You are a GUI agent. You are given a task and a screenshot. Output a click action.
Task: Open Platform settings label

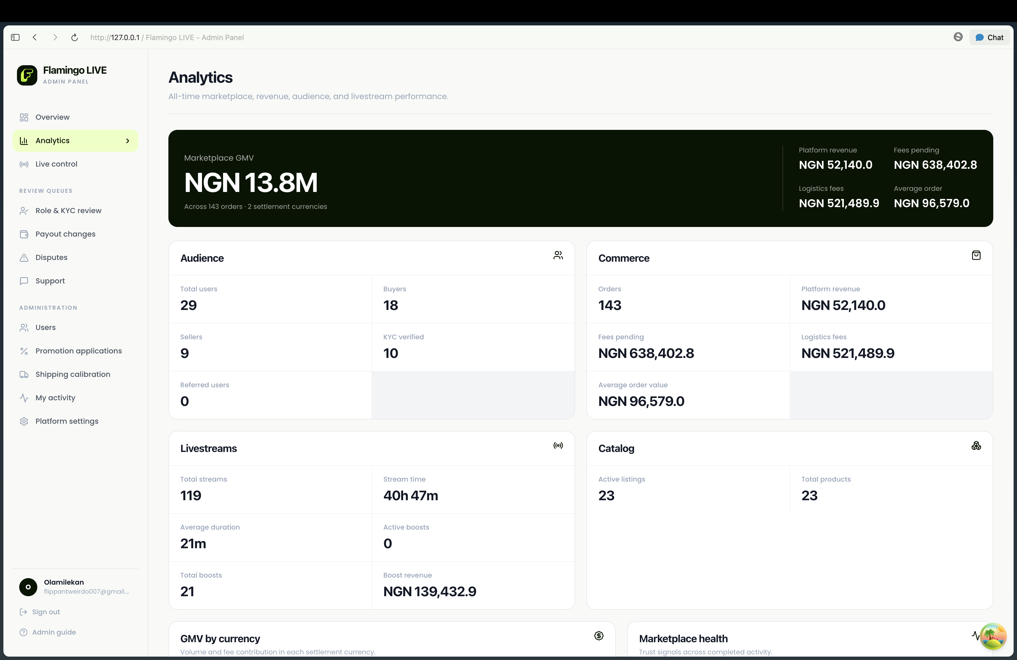[67, 421]
